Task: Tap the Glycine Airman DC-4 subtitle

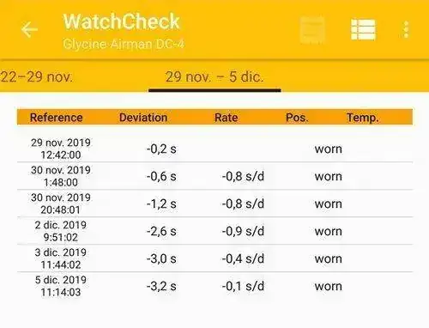Action: pyautogui.click(x=124, y=44)
